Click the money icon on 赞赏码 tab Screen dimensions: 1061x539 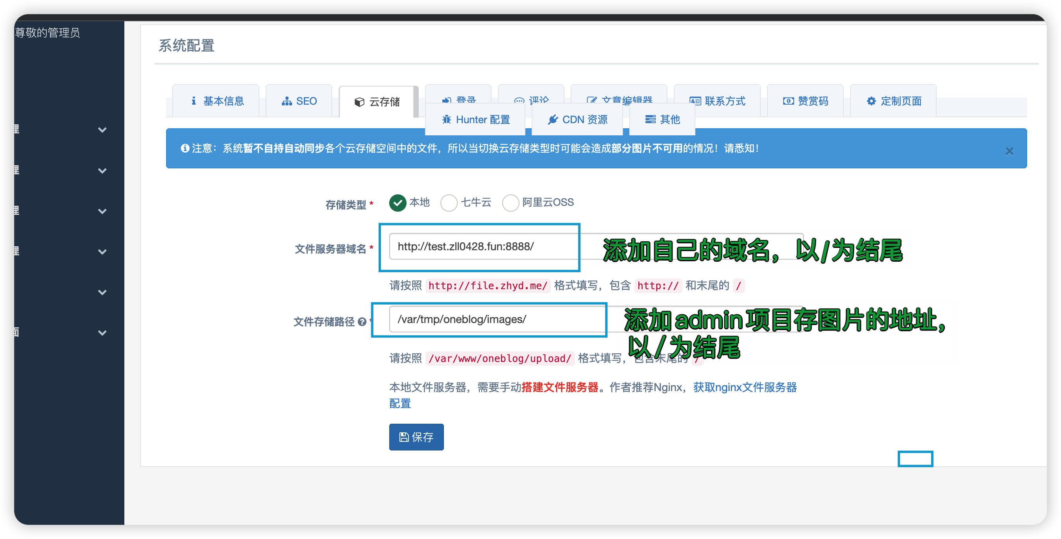point(788,101)
